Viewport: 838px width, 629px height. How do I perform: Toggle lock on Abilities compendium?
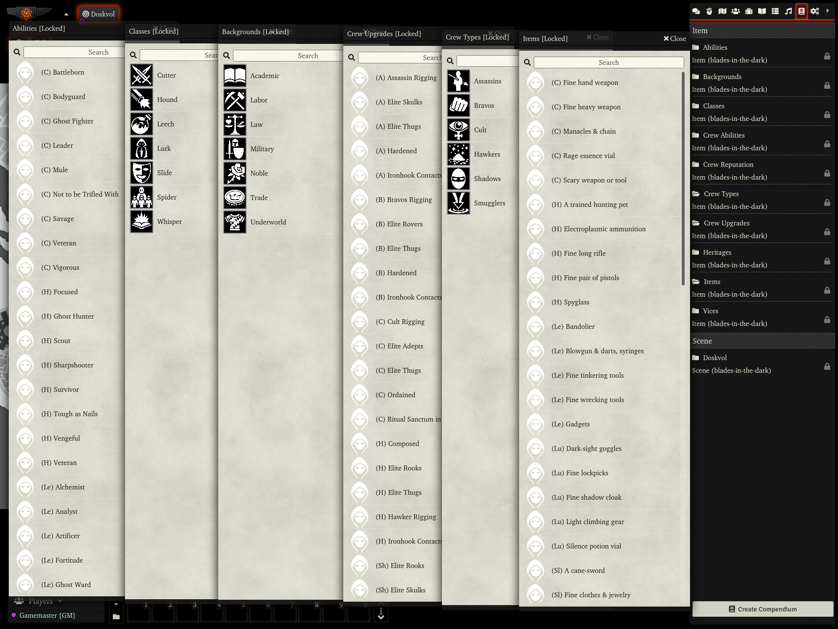827,56
